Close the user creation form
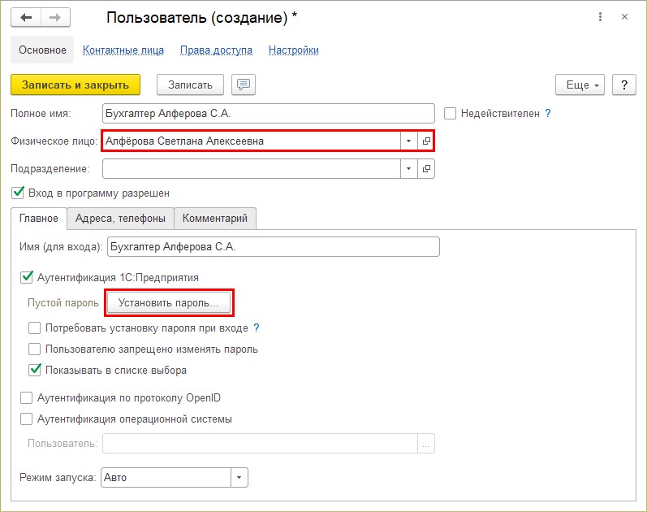The image size is (647, 512). coord(625,17)
